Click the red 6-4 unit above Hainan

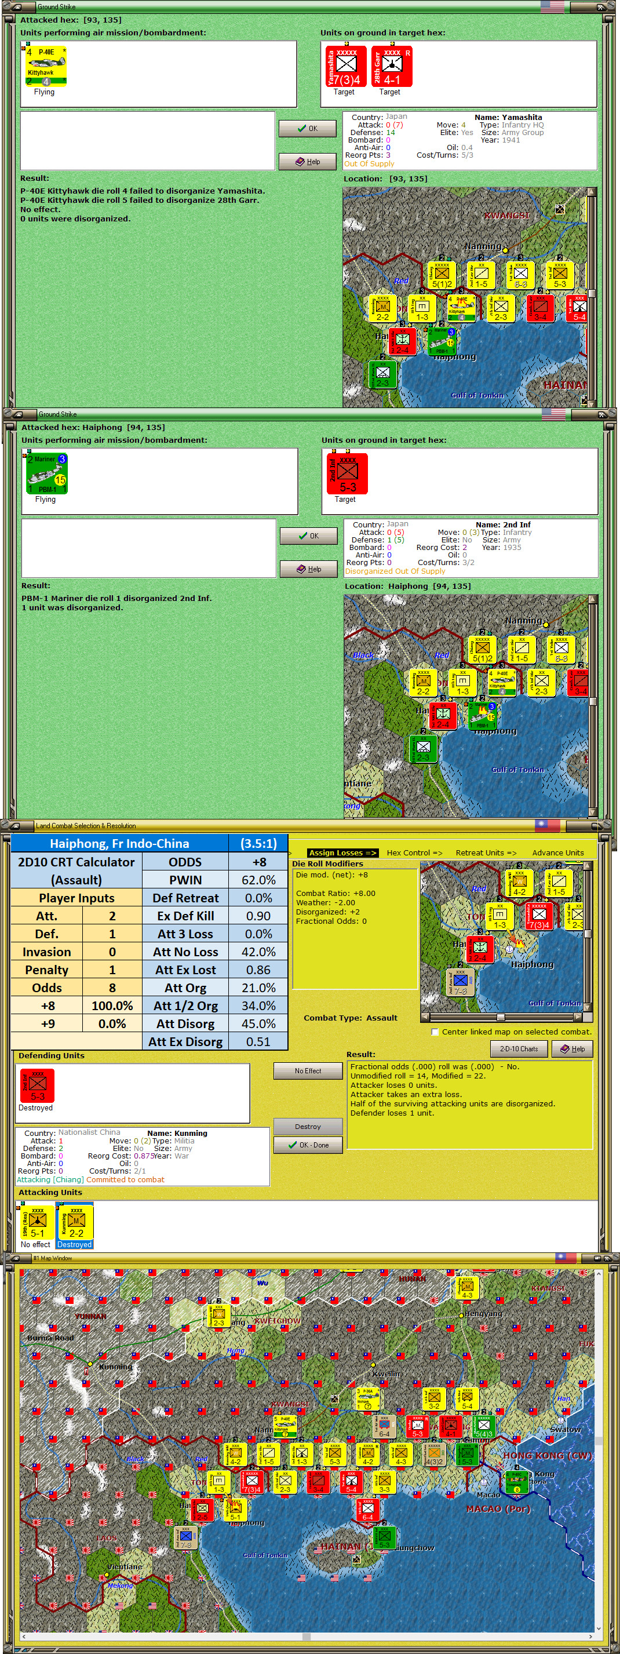(368, 1510)
